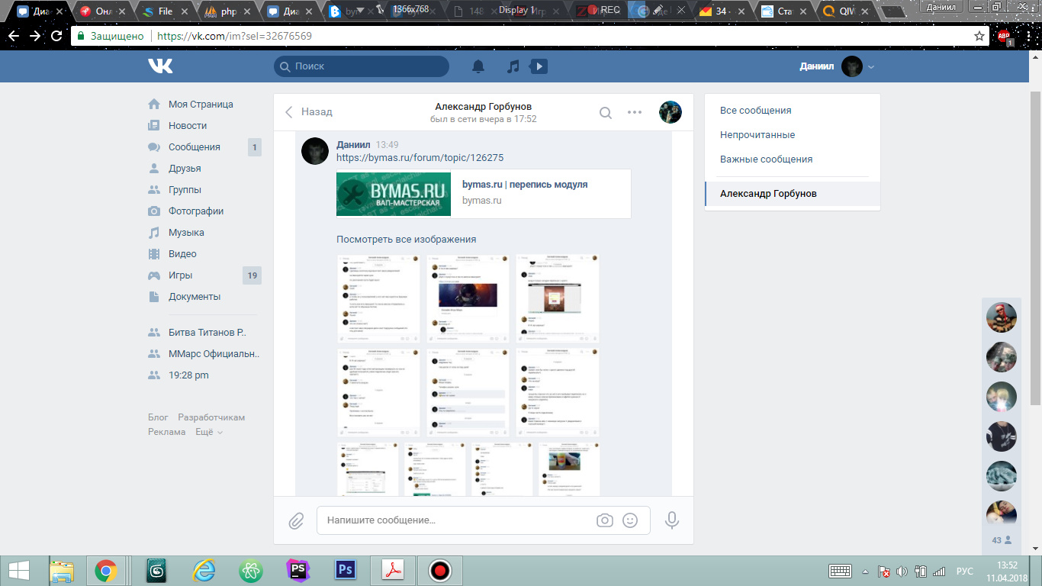Open the notifications bell
Viewport: 1042px width, 586px height.
click(x=478, y=66)
